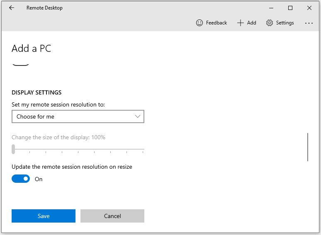Maximize the Remote Desktop window
The width and height of the screenshot is (321, 235).
[x=290, y=8]
